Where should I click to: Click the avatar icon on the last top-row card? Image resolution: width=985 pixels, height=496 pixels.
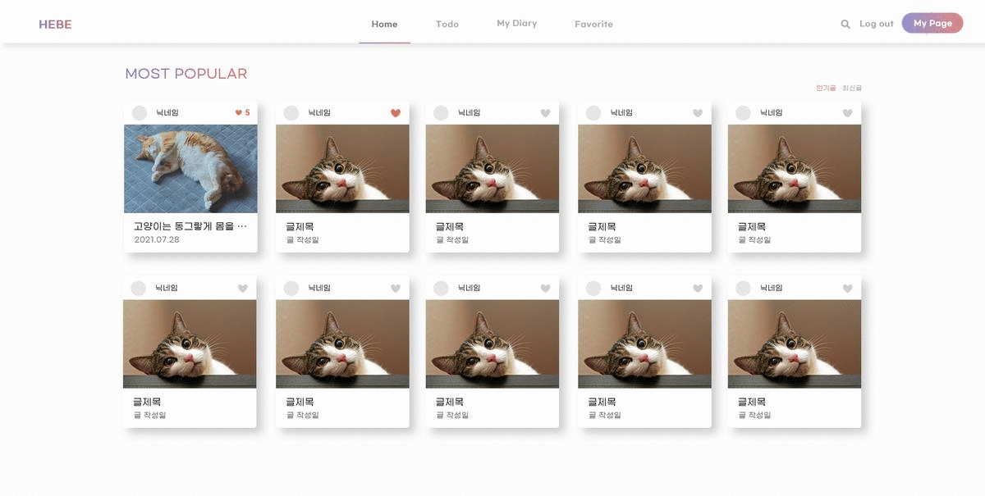pos(743,113)
